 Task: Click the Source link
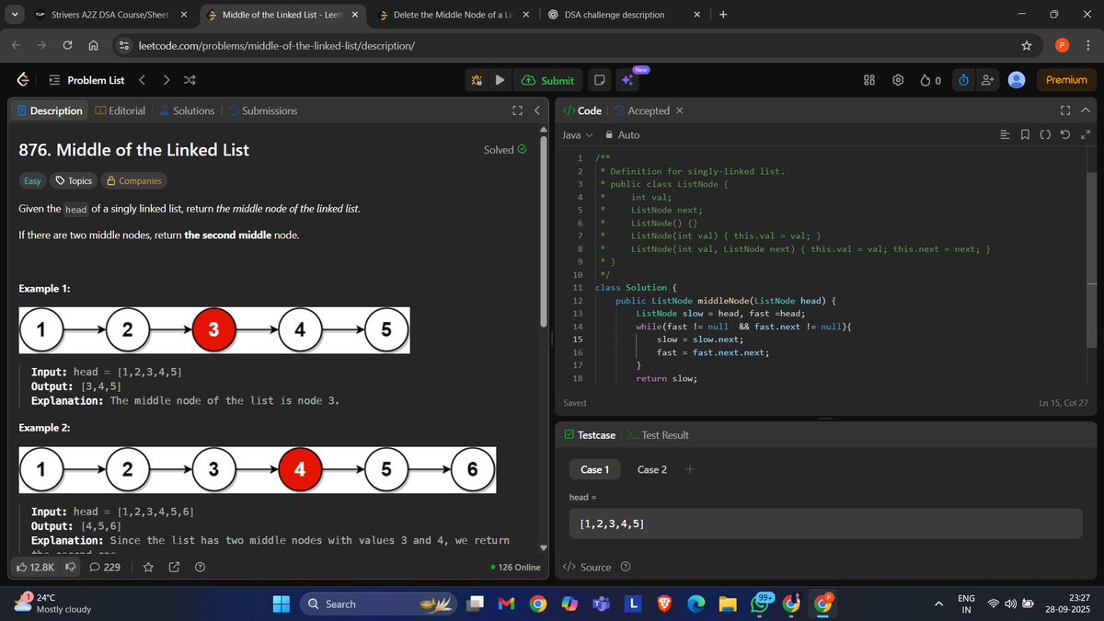[587, 567]
